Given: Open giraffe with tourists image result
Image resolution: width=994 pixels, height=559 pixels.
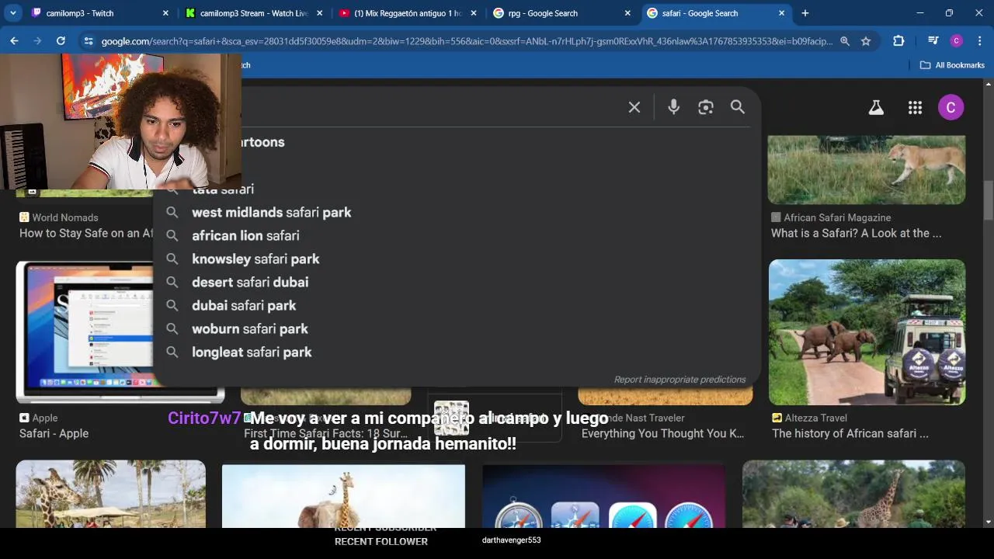Looking at the screenshot, I should [x=853, y=495].
